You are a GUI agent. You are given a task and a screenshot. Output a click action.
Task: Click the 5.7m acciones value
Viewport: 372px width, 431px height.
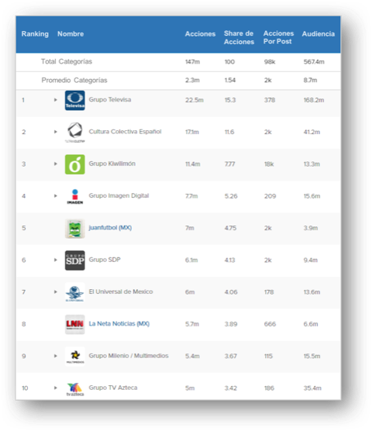tap(191, 324)
